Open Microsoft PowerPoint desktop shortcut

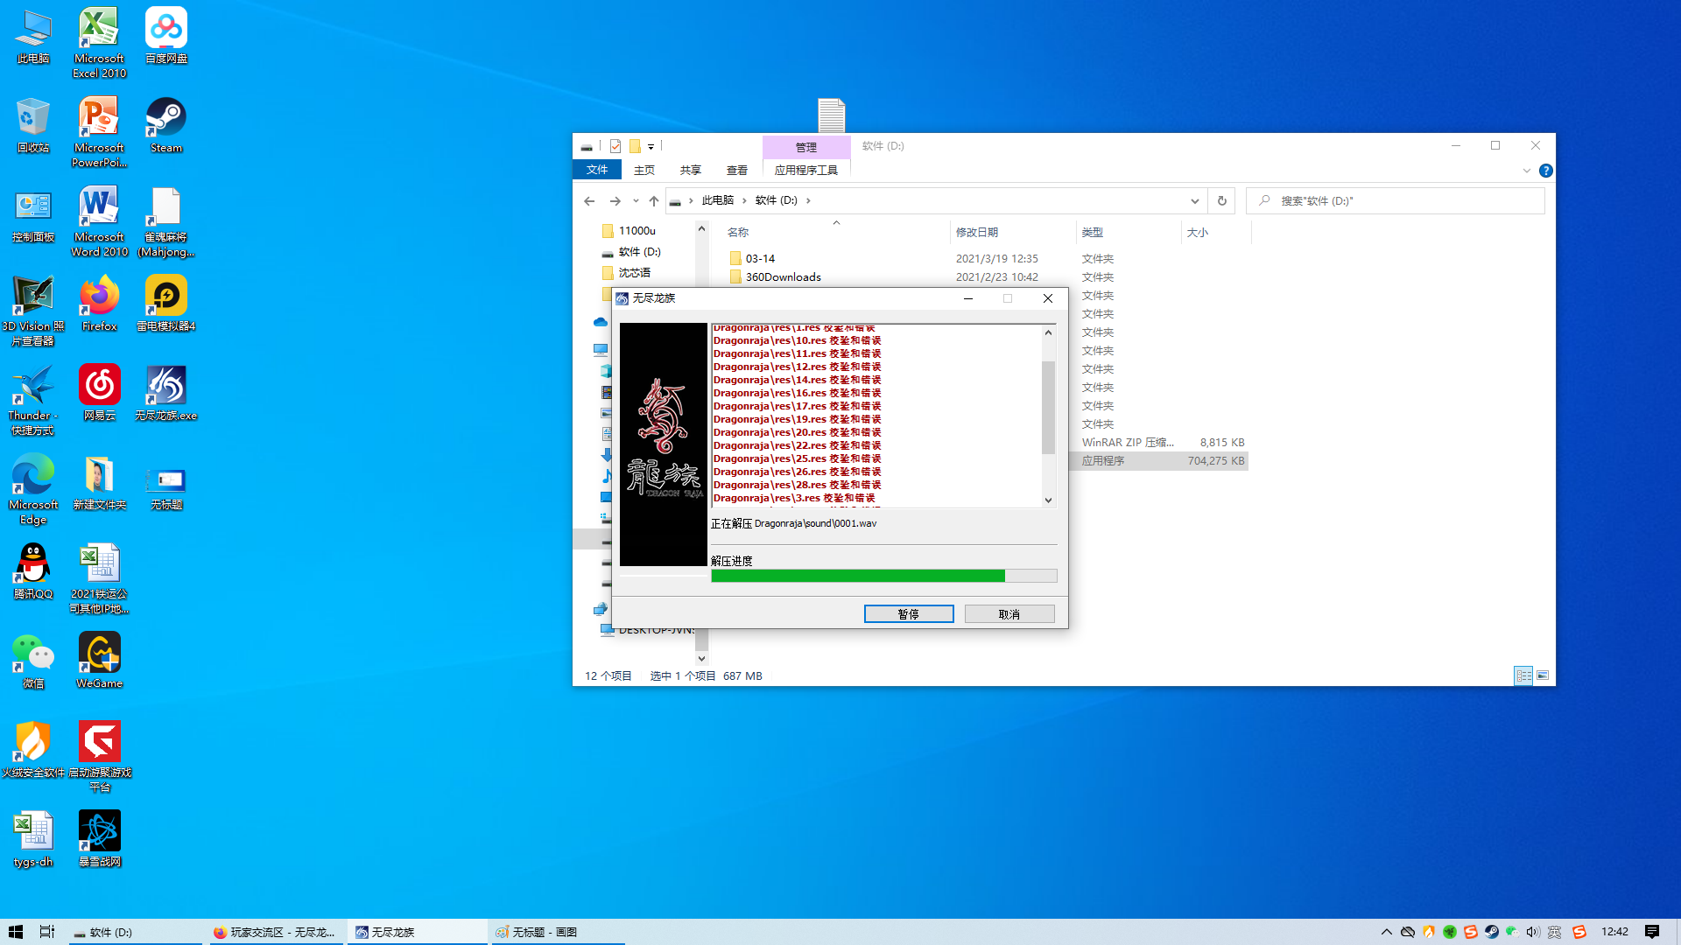pyautogui.click(x=99, y=133)
